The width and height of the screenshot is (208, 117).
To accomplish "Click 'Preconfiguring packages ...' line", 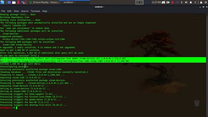I will (x=17, y=67).
